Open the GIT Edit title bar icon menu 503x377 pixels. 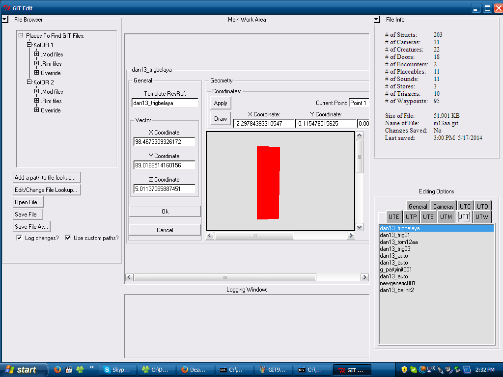(7, 8)
